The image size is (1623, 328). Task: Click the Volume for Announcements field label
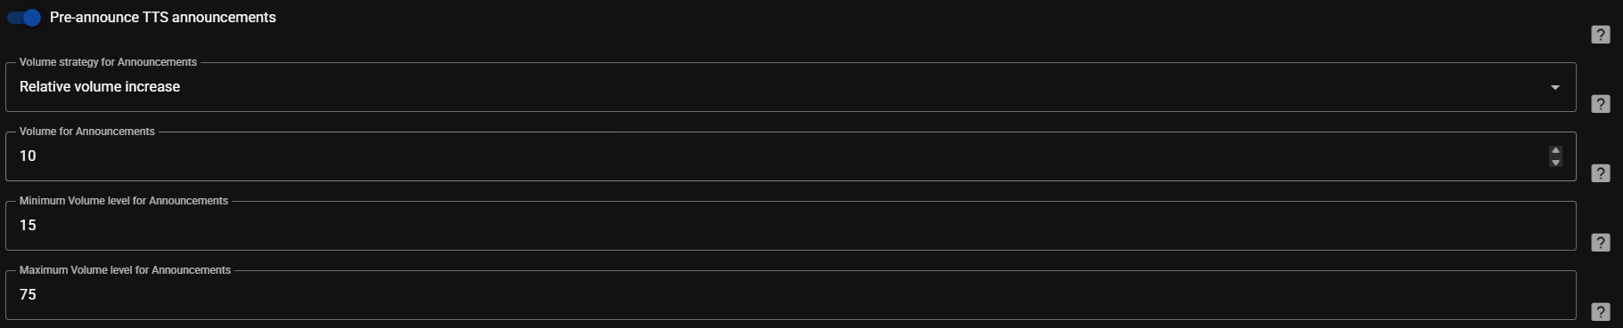click(87, 132)
